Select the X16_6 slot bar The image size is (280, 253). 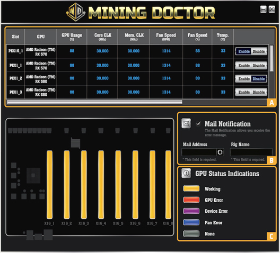pyautogui.click(x=135, y=185)
